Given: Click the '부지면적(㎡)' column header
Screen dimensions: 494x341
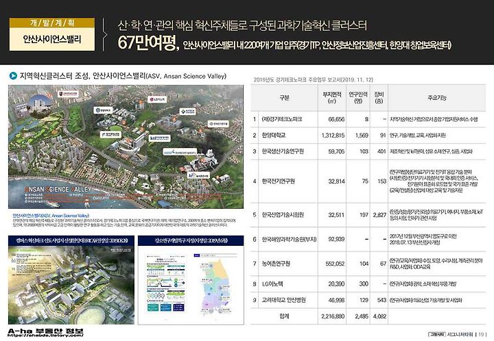Looking at the screenshot, I should coord(332,97).
